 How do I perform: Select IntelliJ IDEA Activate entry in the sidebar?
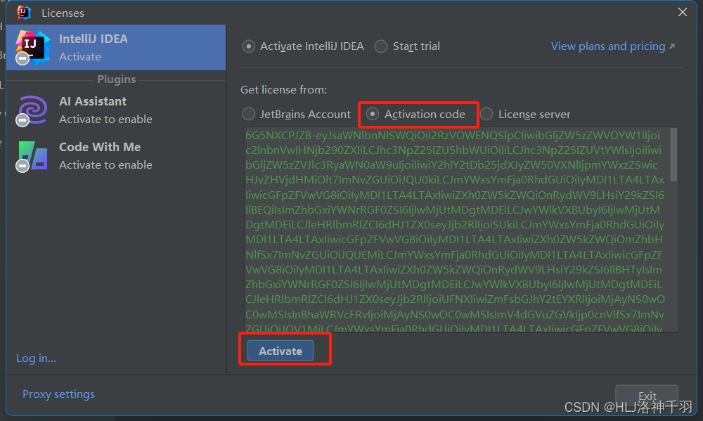pos(116,48)
